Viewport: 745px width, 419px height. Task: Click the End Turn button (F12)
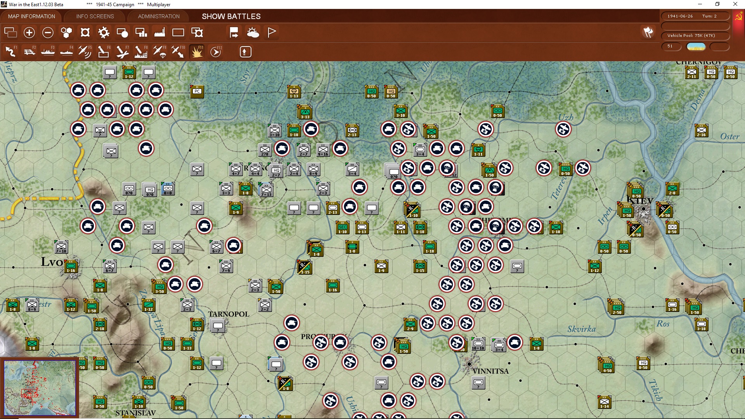pyautogui.click(x=216, y=52)
